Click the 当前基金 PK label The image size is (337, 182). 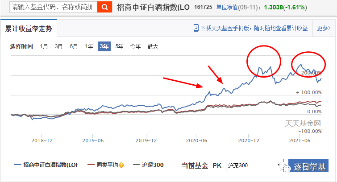201,165
